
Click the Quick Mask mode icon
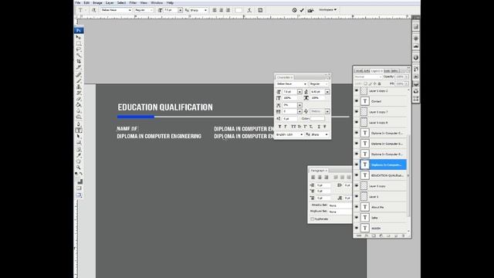[x=79, y=188]
